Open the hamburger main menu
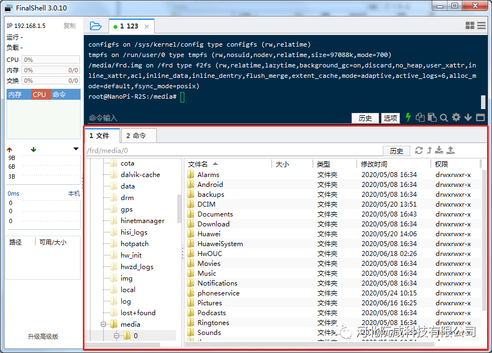Viewport: 492px width, 353px height. (x=482, y=25)
